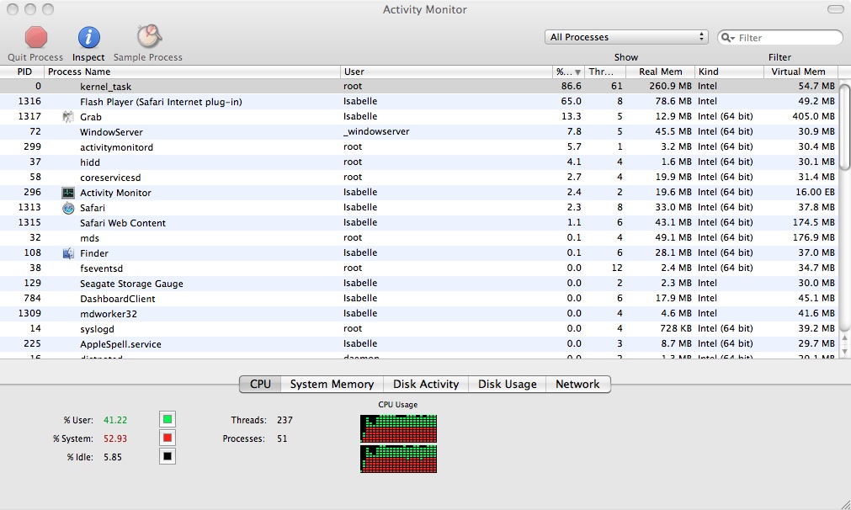851x510 pixels.
Task: Select the kernel_task process row
Action: pyautogui.click(x=419, y=87)
